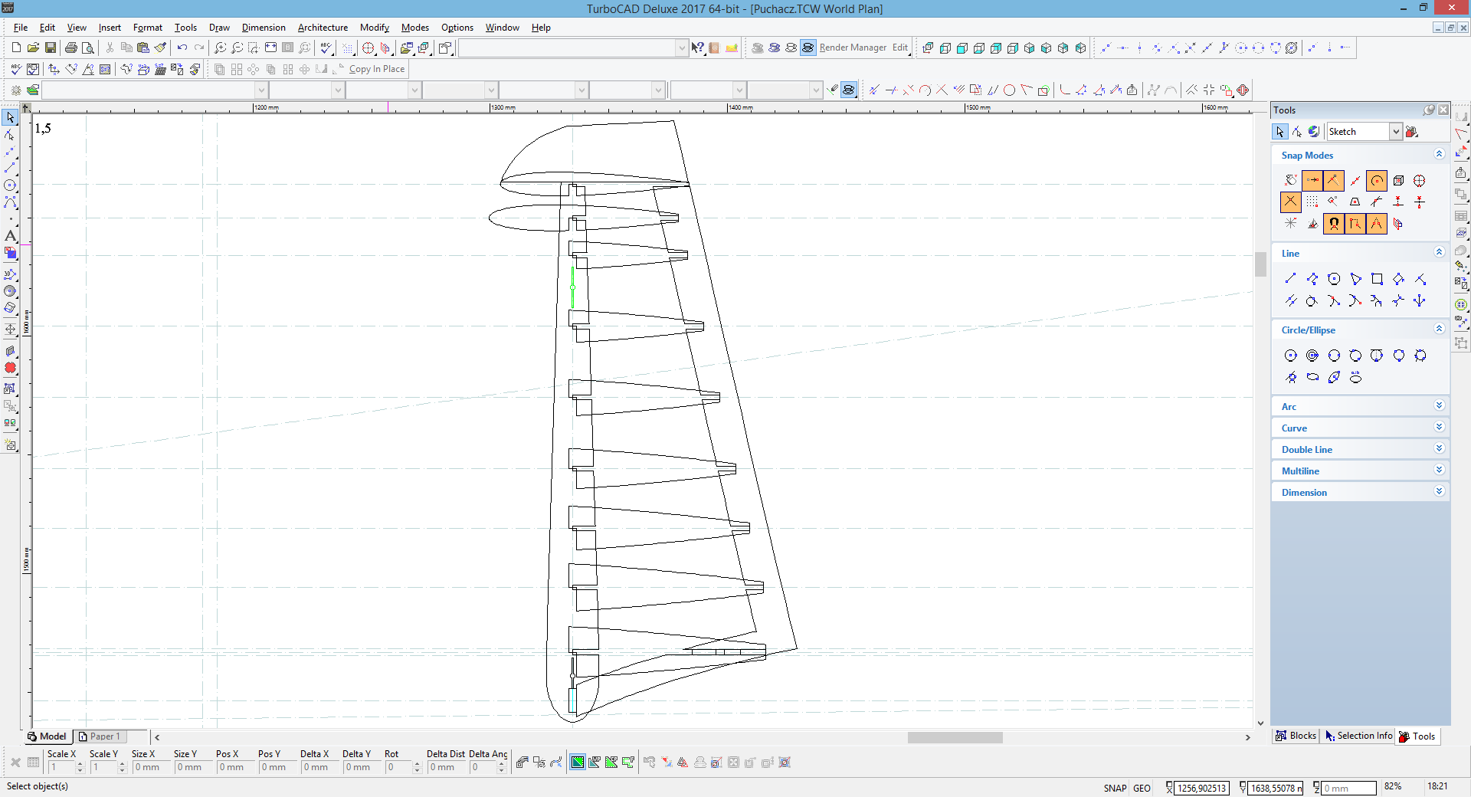Expand the Arc tools section
The image size is (1471, 797).
click(1438, 405)
